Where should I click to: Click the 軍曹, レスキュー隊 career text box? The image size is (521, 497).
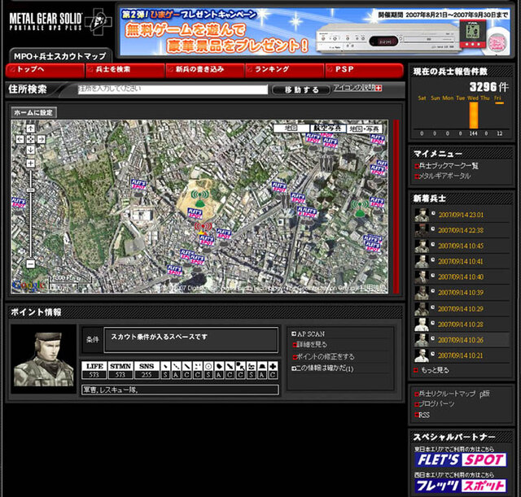[180, 390]
